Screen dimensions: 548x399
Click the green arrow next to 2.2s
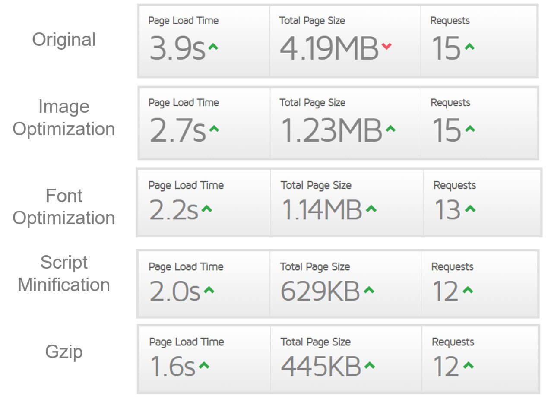(207, 209)
